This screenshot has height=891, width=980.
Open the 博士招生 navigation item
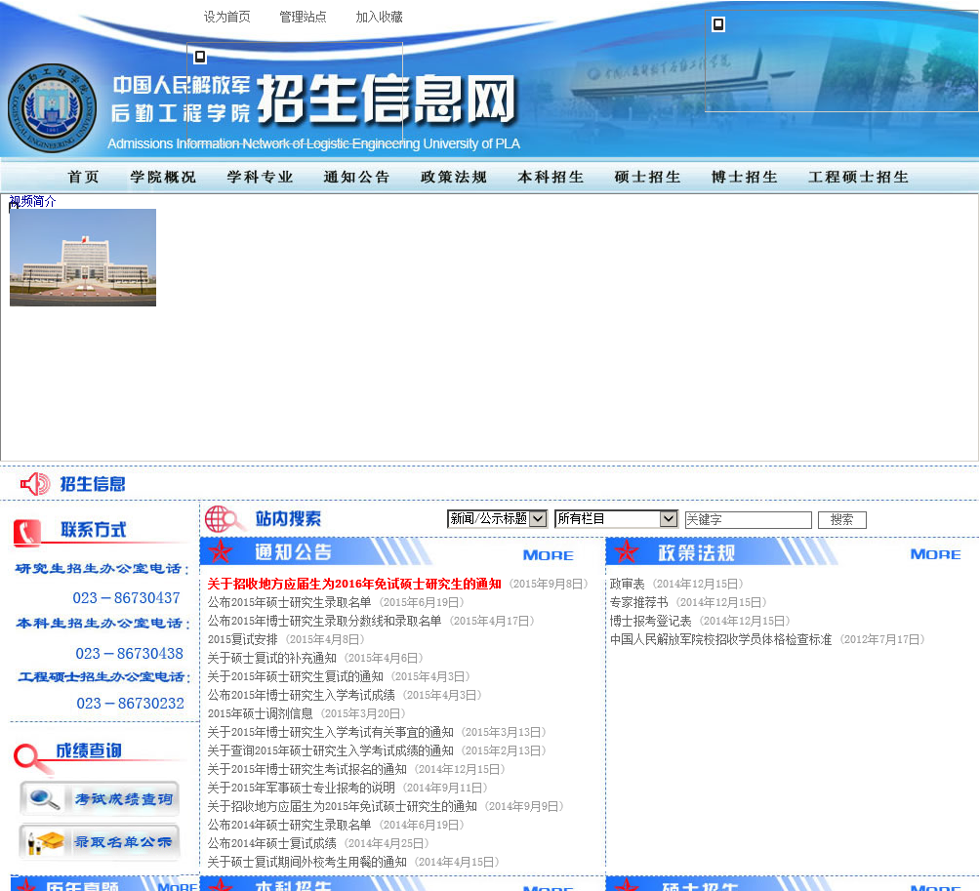(x=745, y=177)
